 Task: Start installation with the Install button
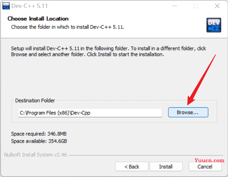click(x=166, y=167)
